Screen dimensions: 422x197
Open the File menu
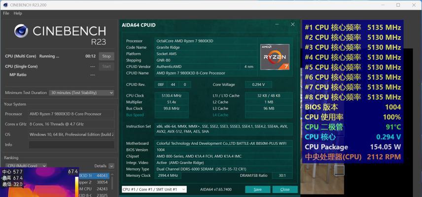tap(6, 13)
